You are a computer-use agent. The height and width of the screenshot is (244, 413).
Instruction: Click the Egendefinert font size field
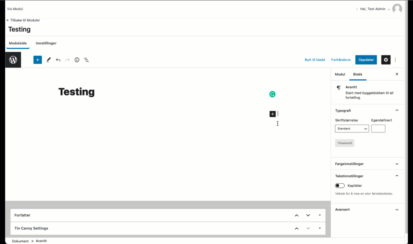[378, 129]
